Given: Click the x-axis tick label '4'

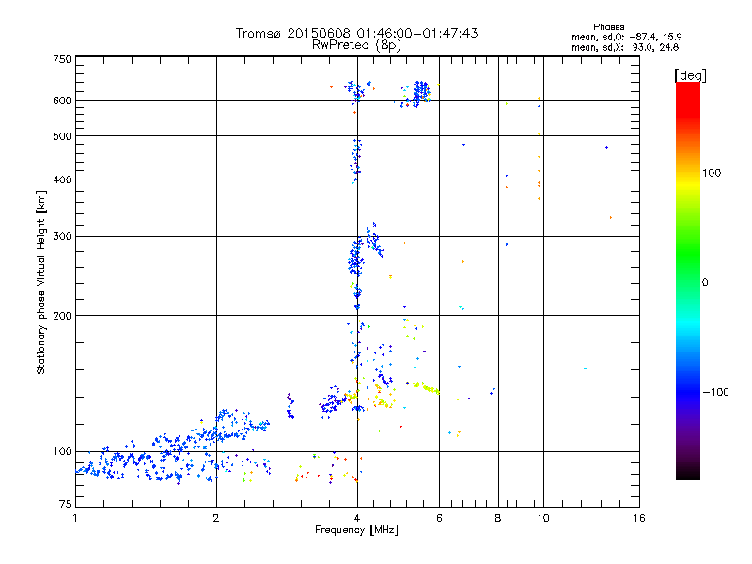Looking at the screenshot, I should (357, 518).
